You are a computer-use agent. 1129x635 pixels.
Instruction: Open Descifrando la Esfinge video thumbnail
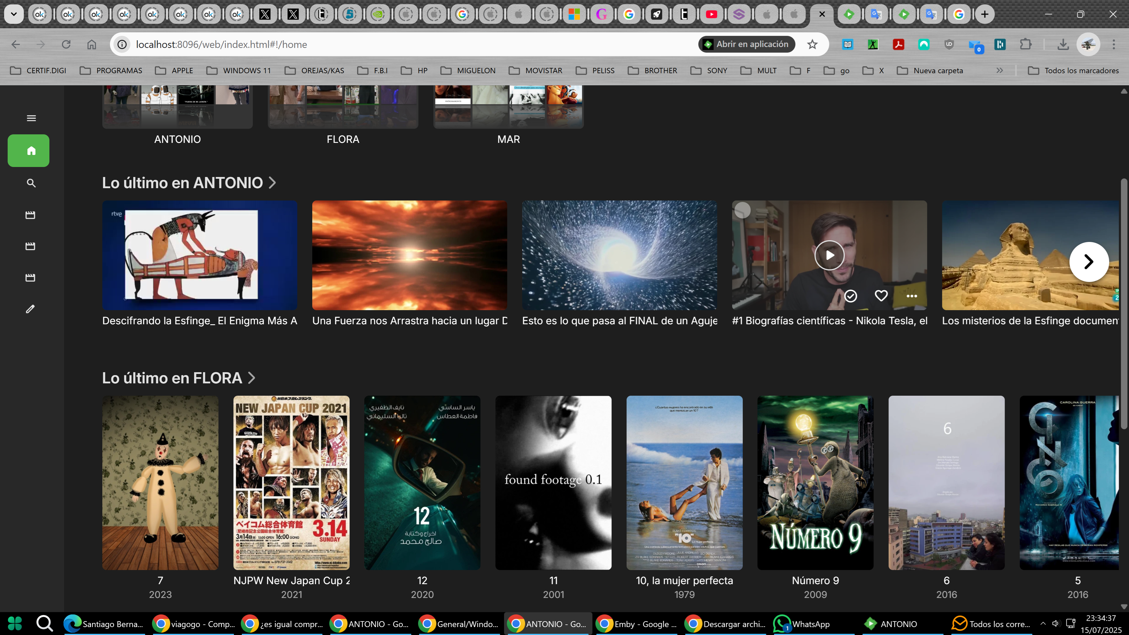199,255
